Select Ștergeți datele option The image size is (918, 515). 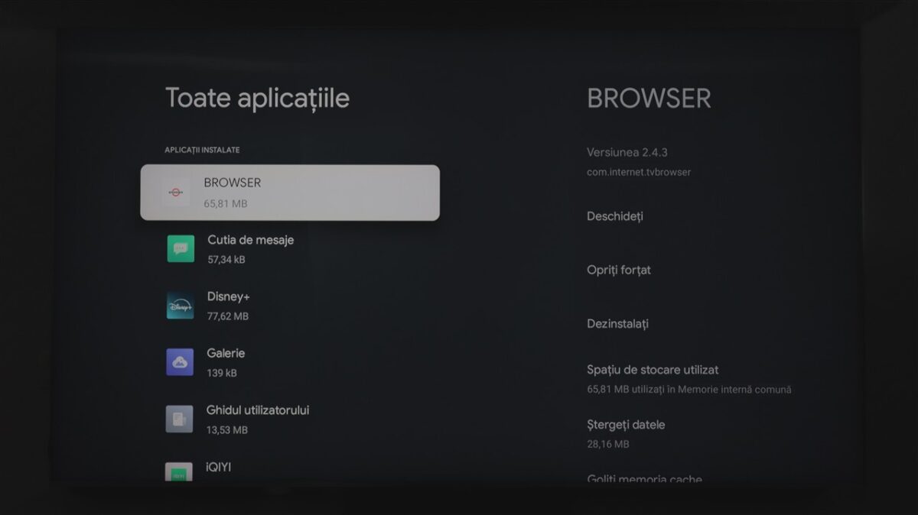626,425
